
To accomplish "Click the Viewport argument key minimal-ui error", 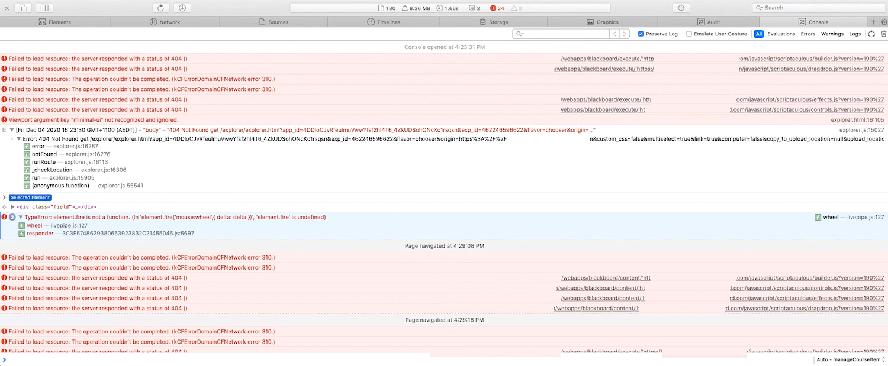I will (x=94, y=119).
